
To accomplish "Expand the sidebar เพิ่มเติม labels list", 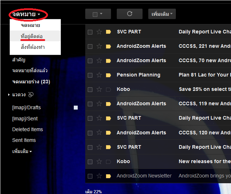I will pyautogui.click(x=22, y=152).
